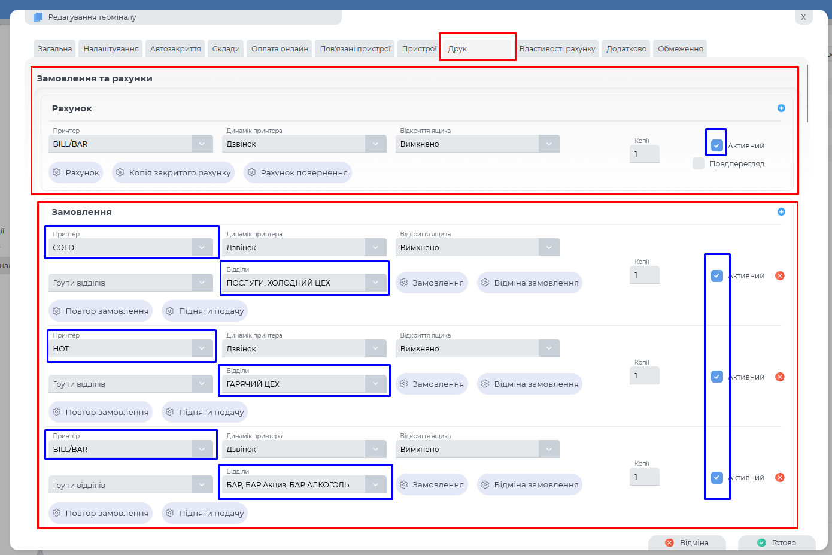Viewport: 832px width, 555px height.
Task: Click Підняти подачу for the HOT printer
Action: tap(205, 412)
